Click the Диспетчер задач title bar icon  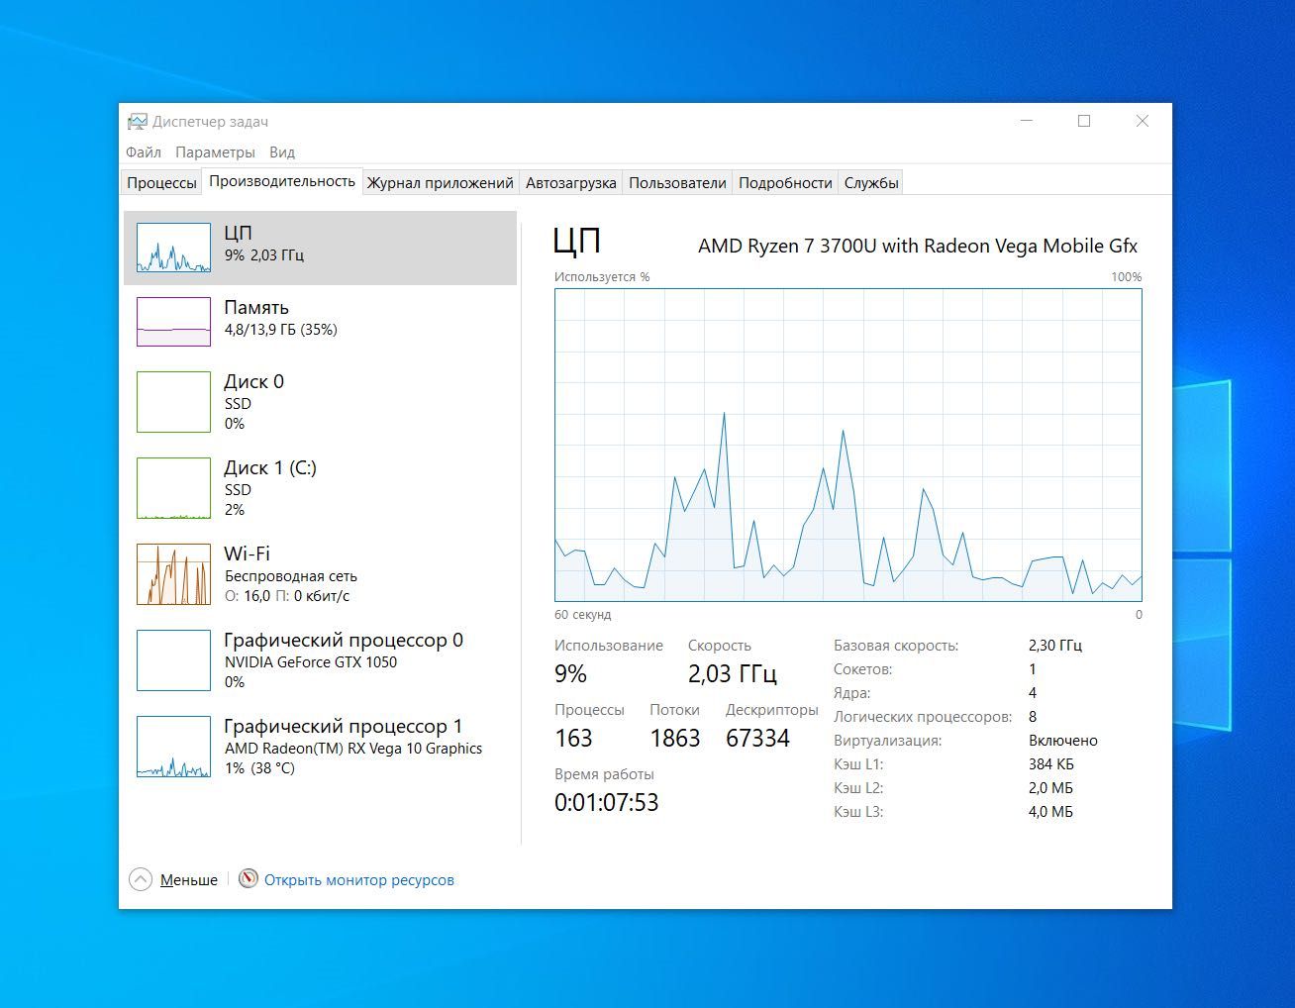click(137, 122)
